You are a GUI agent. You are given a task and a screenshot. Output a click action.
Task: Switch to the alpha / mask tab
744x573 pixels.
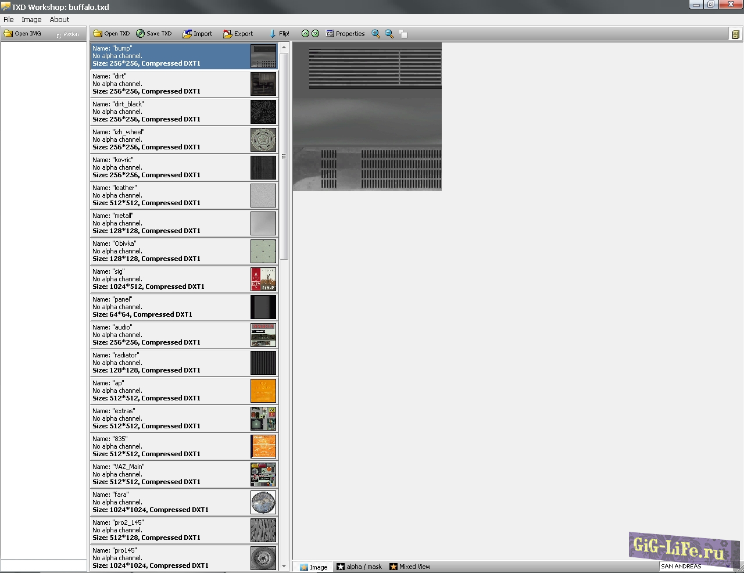359,567
